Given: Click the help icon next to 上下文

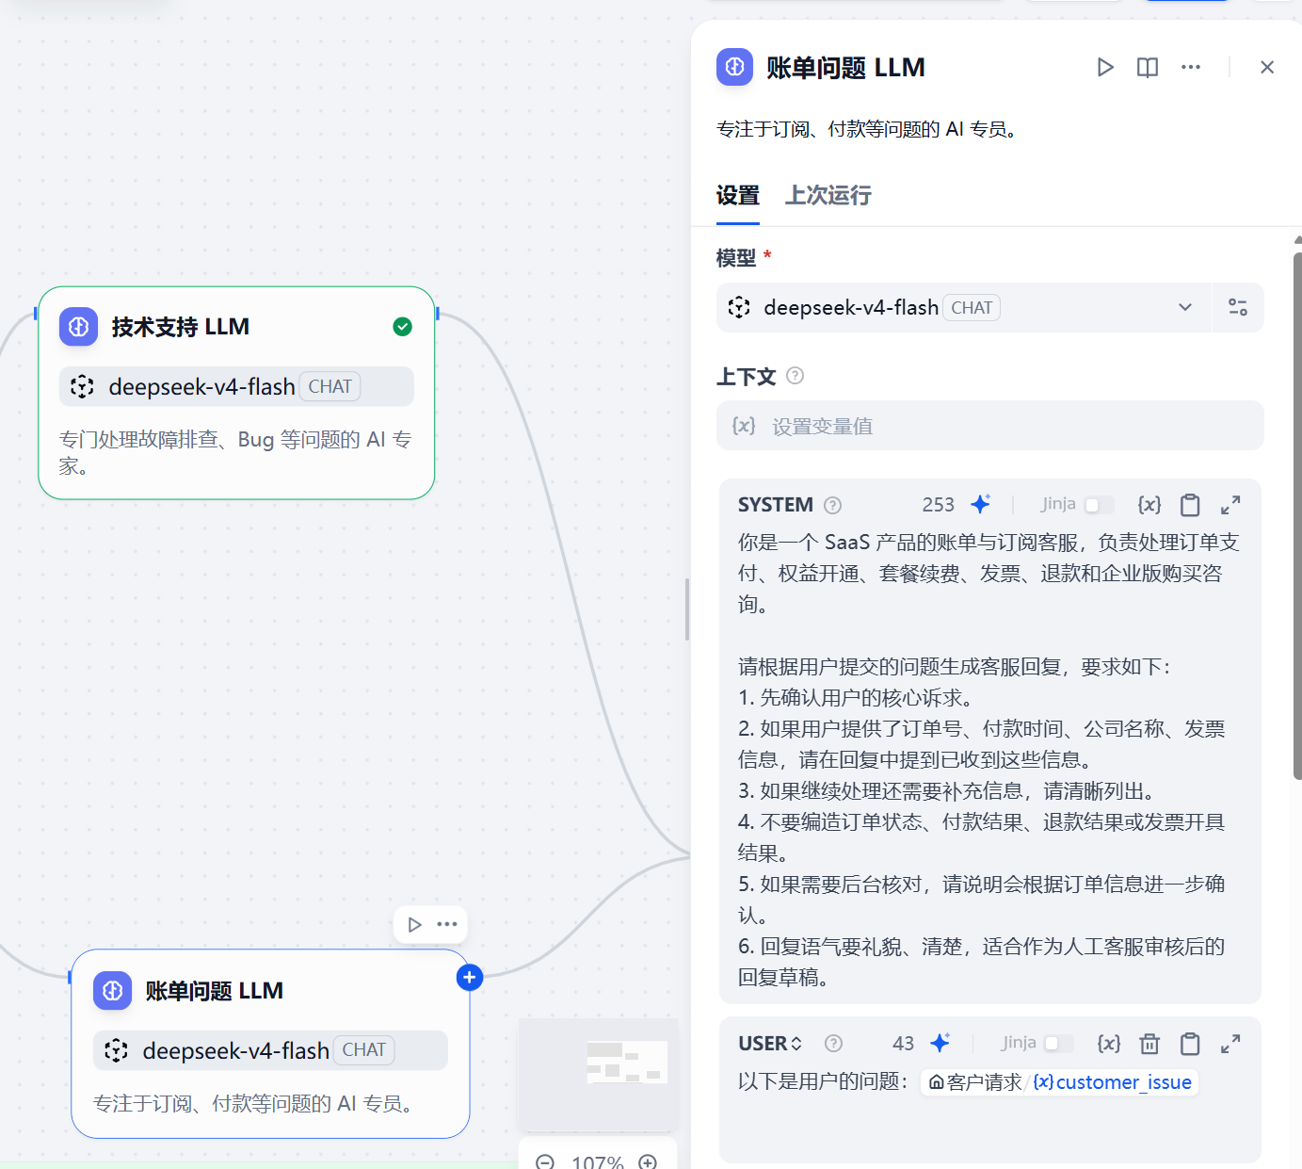Looking at the screenshot, I should click(x=796, y=376).
